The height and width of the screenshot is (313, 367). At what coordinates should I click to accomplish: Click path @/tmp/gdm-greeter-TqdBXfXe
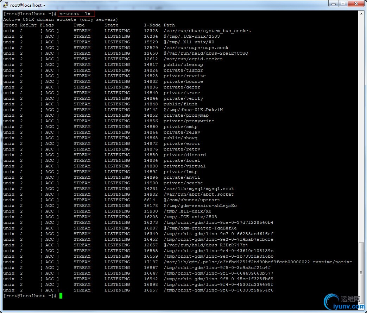point(200,228)
